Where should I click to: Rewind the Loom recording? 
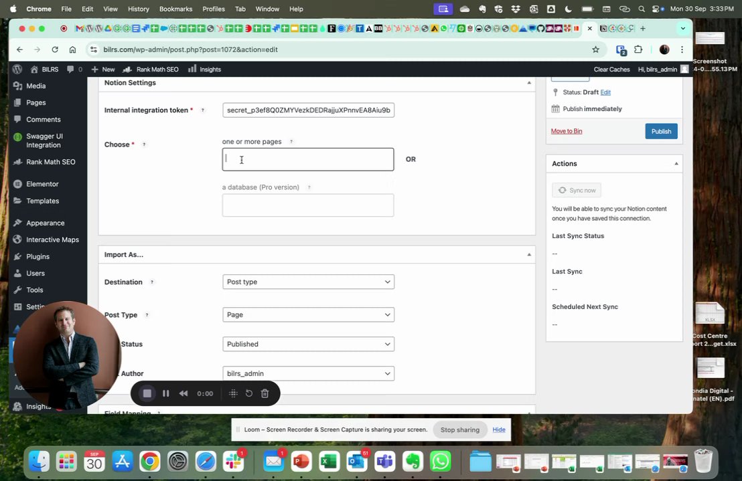pyautogui.click(x=183, y=393)
